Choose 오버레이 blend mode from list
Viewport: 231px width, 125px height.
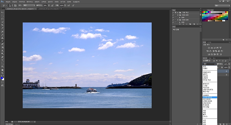[x=206, y=95]
